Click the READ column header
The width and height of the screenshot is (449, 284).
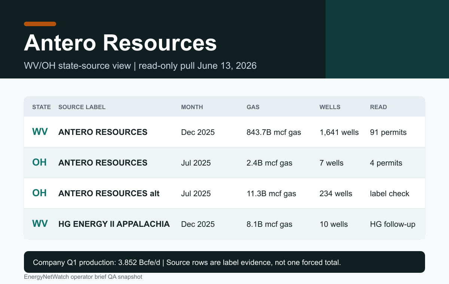[378, 107]
